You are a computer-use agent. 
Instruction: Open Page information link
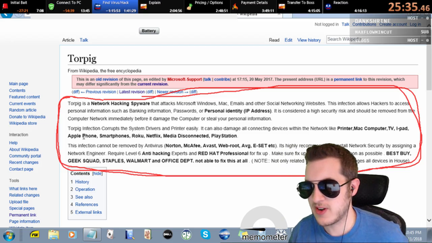(x=24, y=221)
